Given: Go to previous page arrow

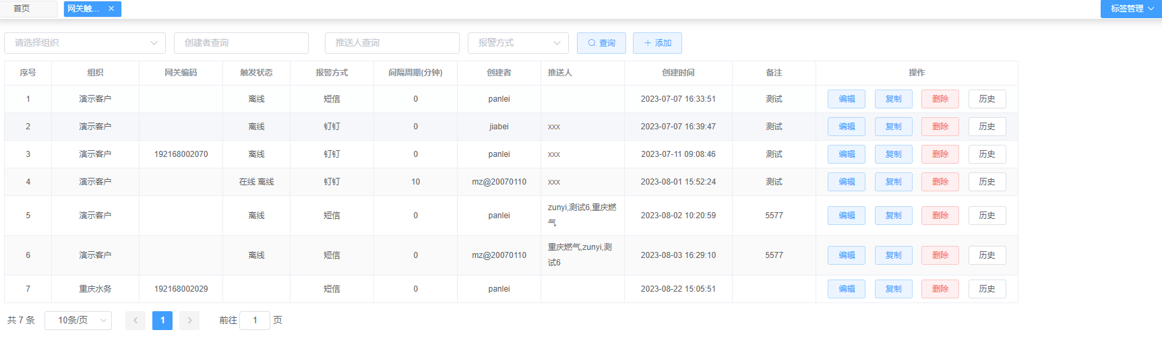Looking at the screenshot, I should (135, 321).
